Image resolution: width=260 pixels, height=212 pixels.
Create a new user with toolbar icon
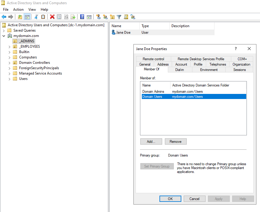coord(98,17)
